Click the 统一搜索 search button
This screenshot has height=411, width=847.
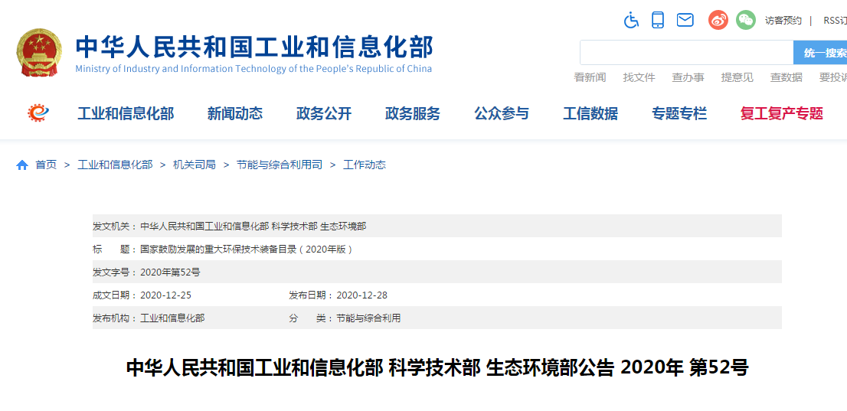(x=821, y=53)
